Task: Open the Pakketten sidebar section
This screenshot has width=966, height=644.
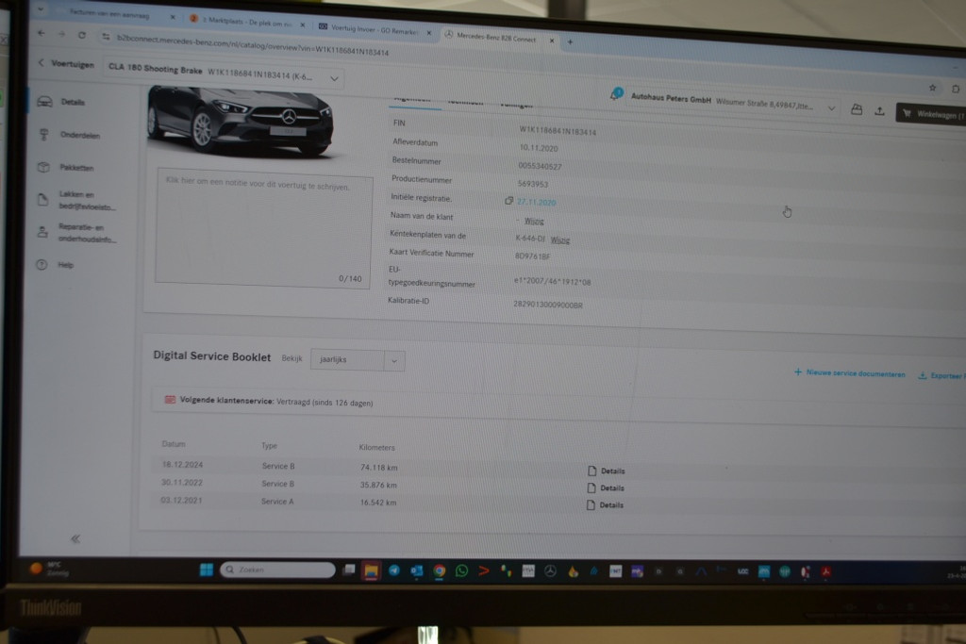Action: pos(75,168)
